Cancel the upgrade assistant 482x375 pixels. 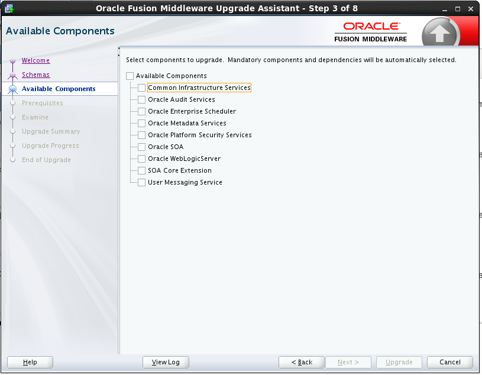tap(450, 362)
